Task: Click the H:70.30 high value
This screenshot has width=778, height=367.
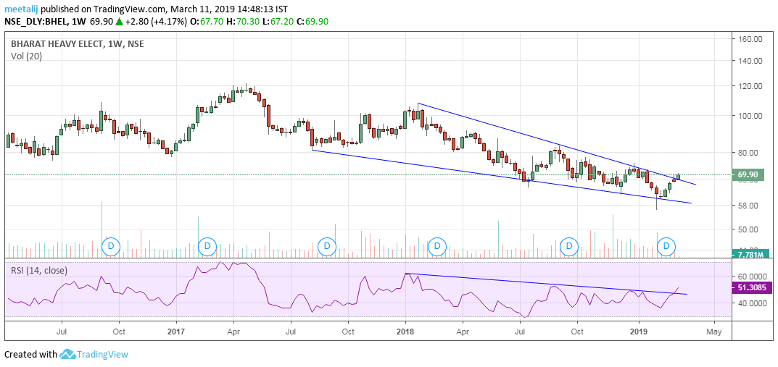Action: click(241, 21)
